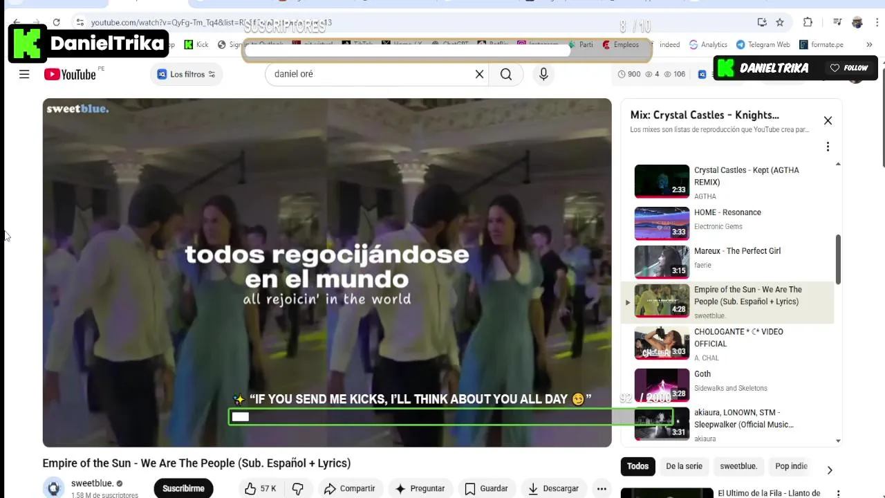Bookmark this page with the star icon
This screenshot has height=498, width=885.
780,22
